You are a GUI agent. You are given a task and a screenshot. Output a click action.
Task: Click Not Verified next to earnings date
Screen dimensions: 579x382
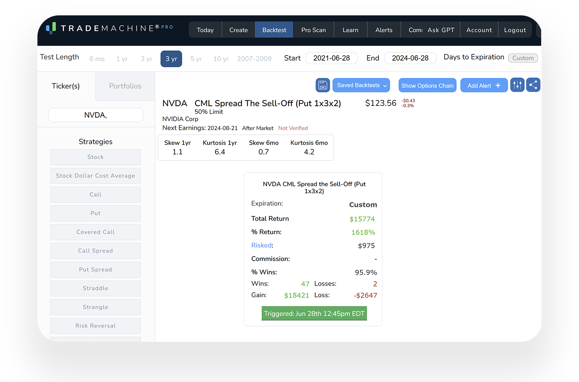[x=293, y=128]
